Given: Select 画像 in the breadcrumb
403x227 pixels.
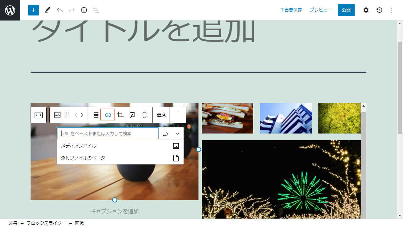Looking at the screenshot, I should [80, 223].
